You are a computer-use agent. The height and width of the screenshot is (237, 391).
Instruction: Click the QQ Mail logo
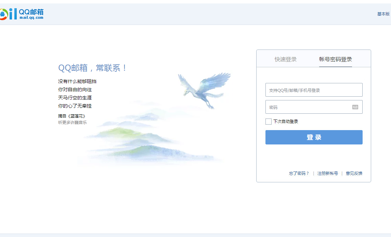point(22,14)
